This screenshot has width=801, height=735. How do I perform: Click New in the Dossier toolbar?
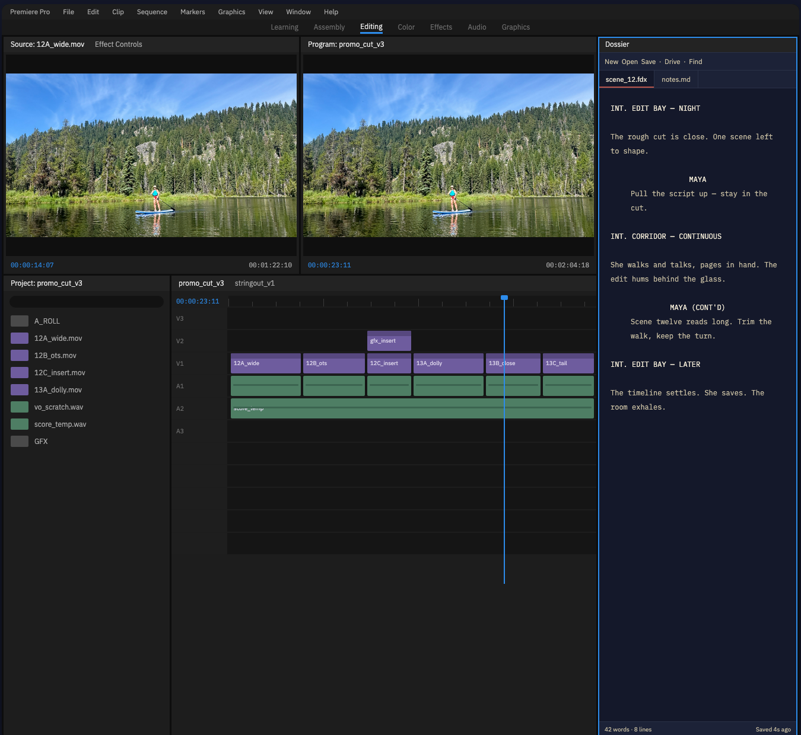pos(611,62)
